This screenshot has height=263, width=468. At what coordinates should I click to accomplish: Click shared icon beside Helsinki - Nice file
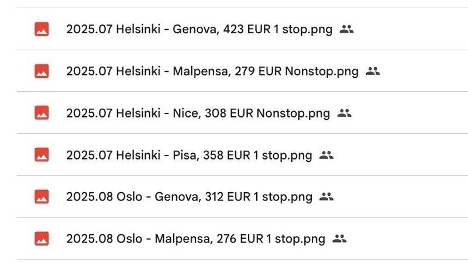tap(345, 113)
